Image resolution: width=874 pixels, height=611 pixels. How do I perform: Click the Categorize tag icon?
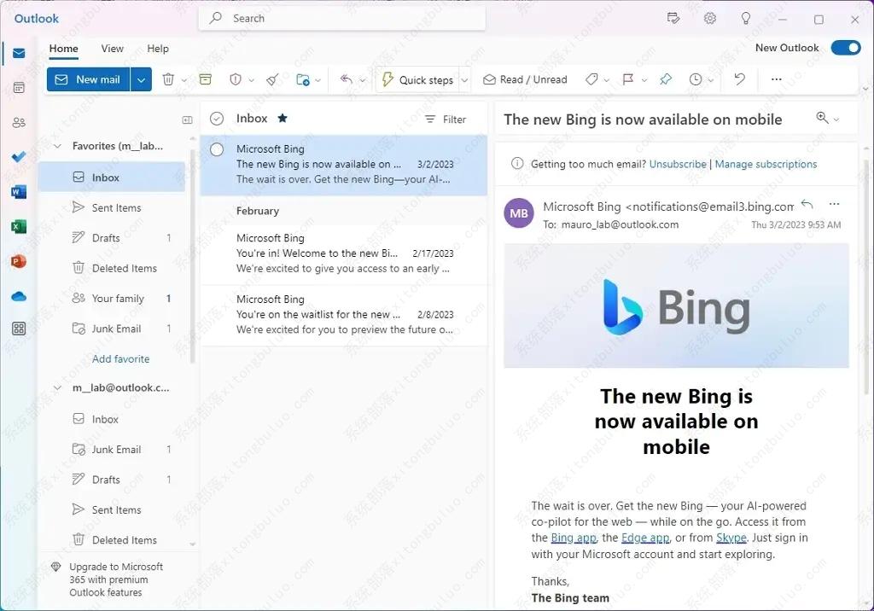591,79
